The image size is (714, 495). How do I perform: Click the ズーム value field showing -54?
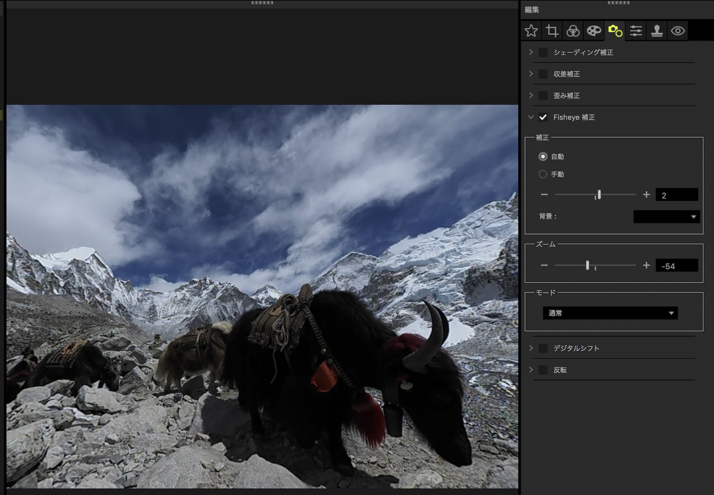tap(677, 266)
